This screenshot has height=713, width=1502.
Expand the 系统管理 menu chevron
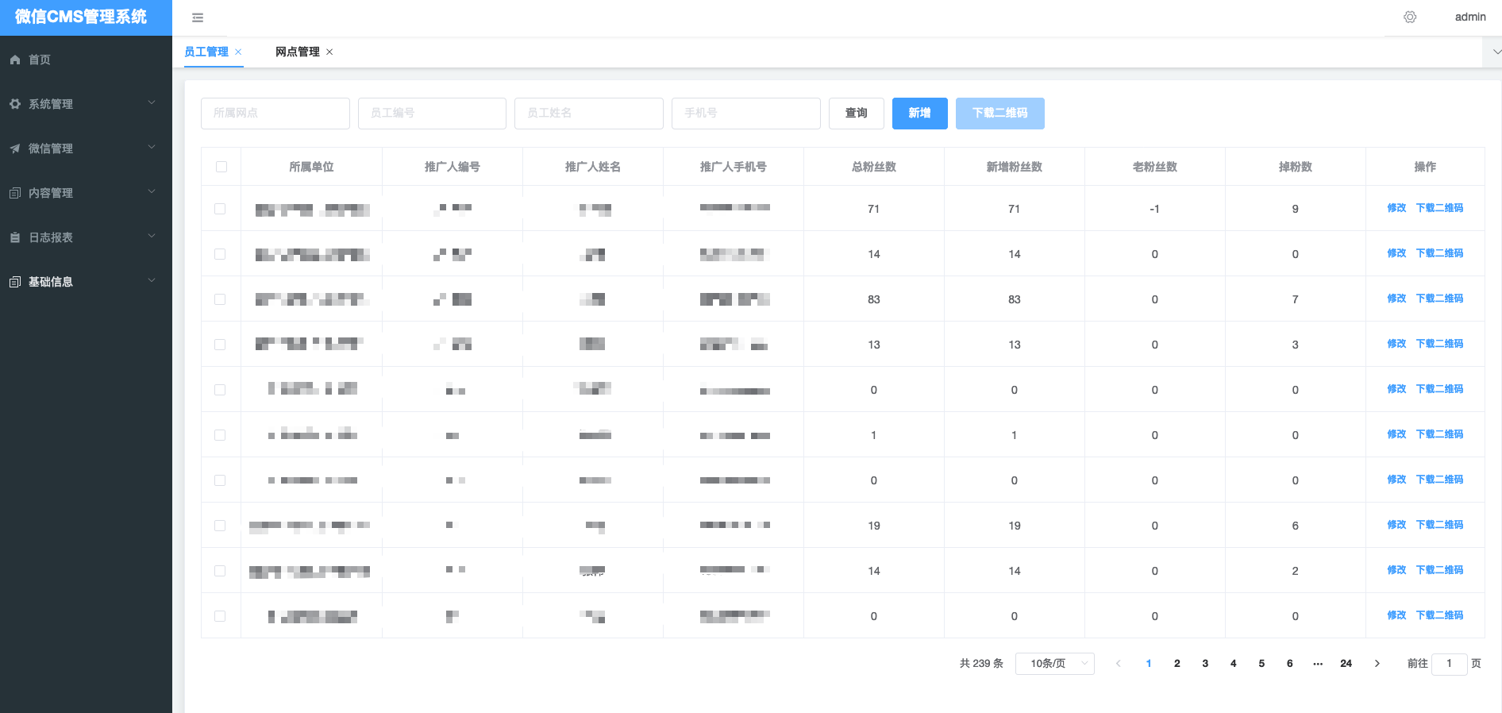pos(152,103)
